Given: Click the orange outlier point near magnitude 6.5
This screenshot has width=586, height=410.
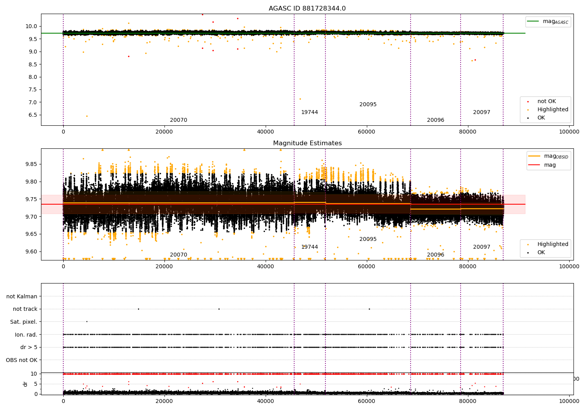Looking at the screenshot, I should click(x=87, y=116).
